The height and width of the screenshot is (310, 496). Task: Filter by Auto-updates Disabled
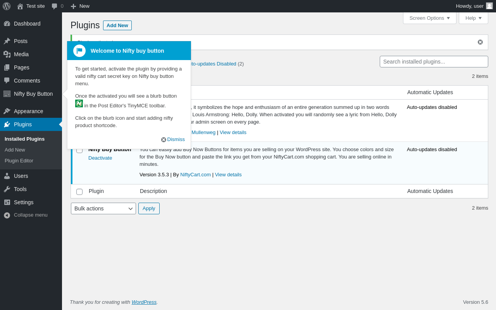pos(214,64)
